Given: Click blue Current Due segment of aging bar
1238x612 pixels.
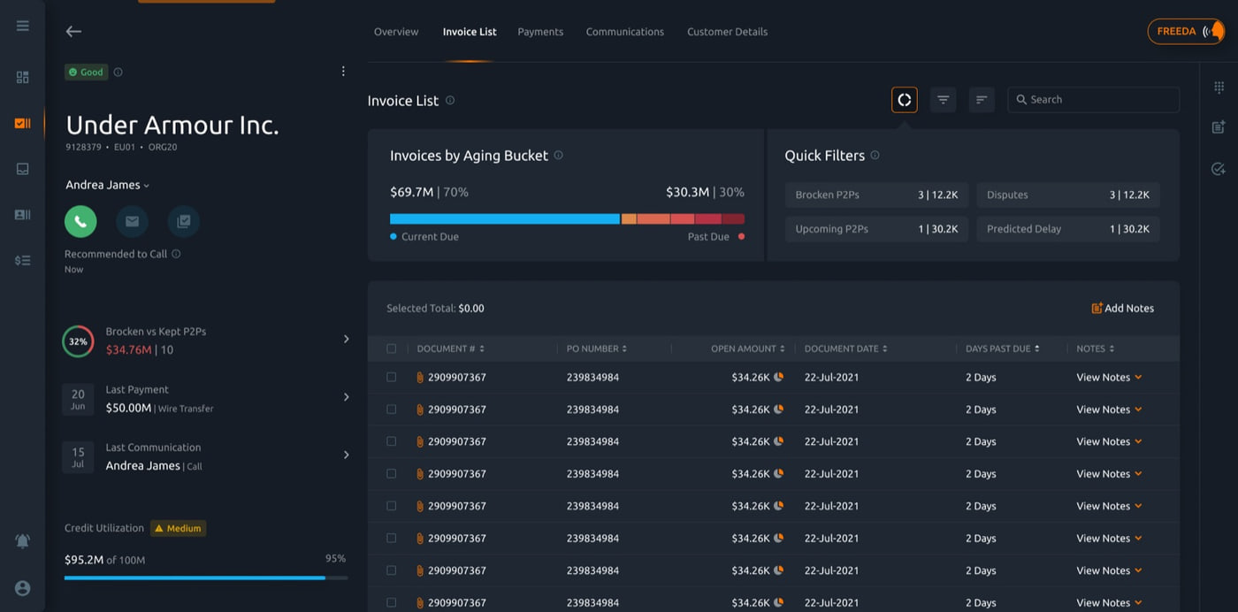Looking at the screenshot, I should [x=505, y=218].
